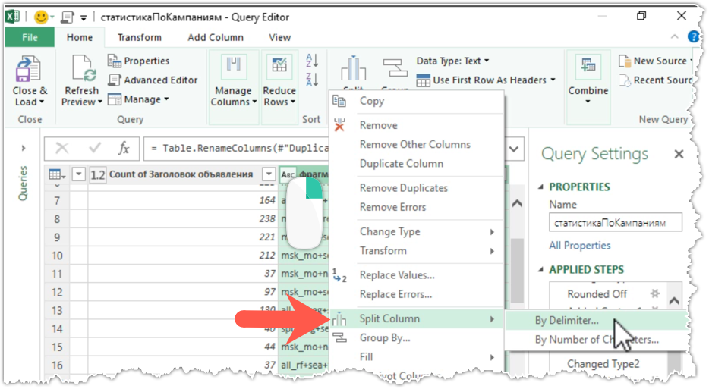Image resolution: width=709 pixels, height=389 pixels.
Task: Cancel formula with X icon
Action: coord(61,148)
